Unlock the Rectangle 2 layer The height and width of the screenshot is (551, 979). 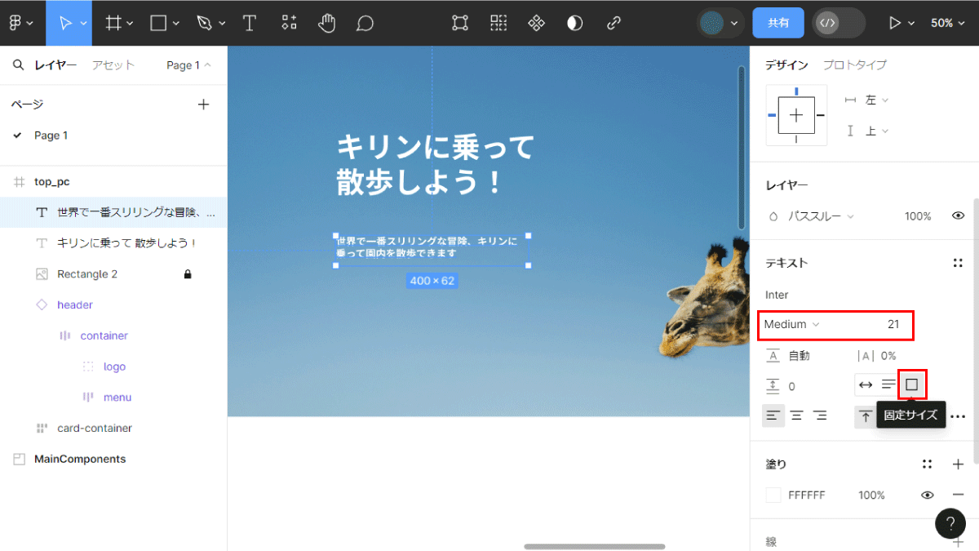[x=188, y=274]
